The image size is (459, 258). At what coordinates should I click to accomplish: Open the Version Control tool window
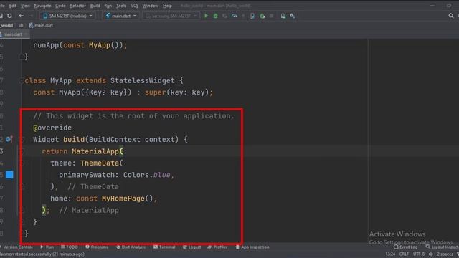[x=16, y=247]
